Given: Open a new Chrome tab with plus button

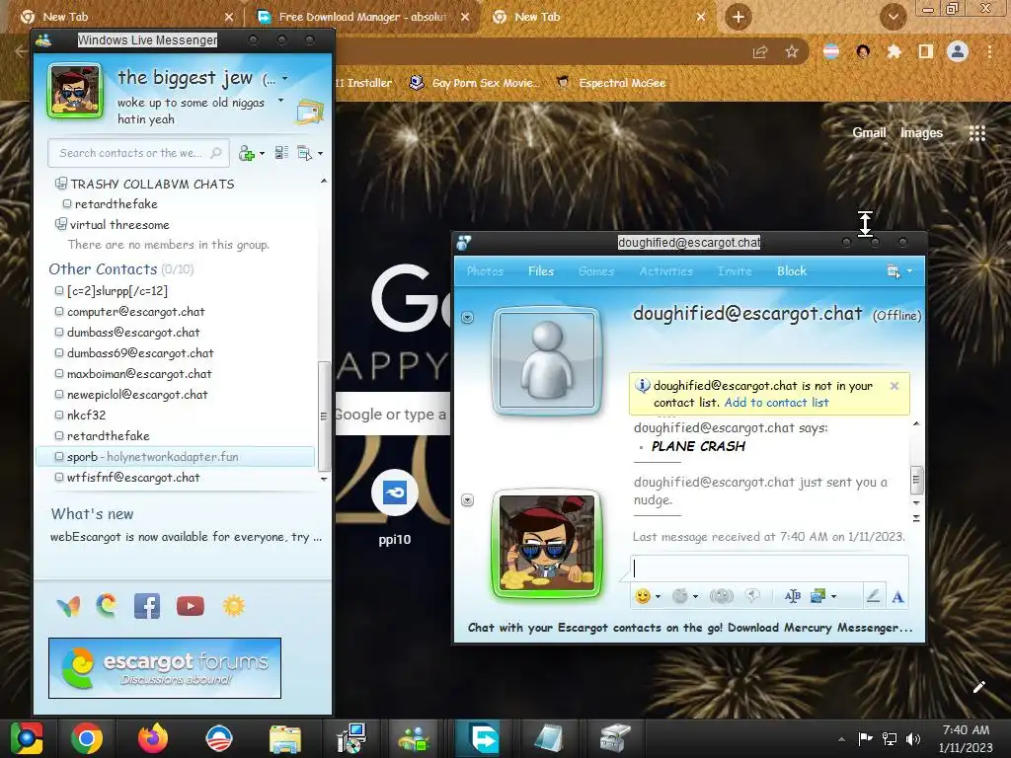Looking at the screenshot, I should click(x=739, y=17).
